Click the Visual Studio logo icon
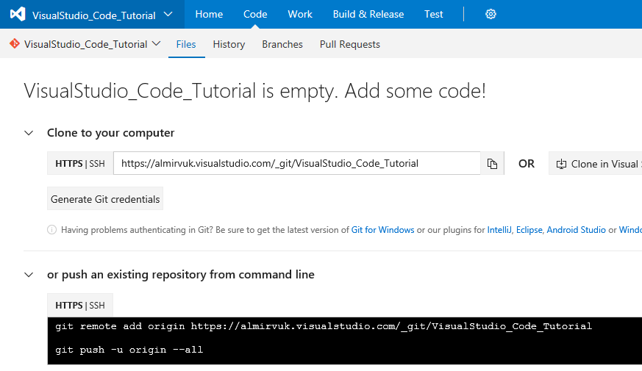This screenshot has height=371, width=642. click(x=18, y=14)
